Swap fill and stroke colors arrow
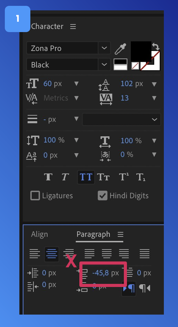Viewport: 178px width, 327px height. point(156,46)
